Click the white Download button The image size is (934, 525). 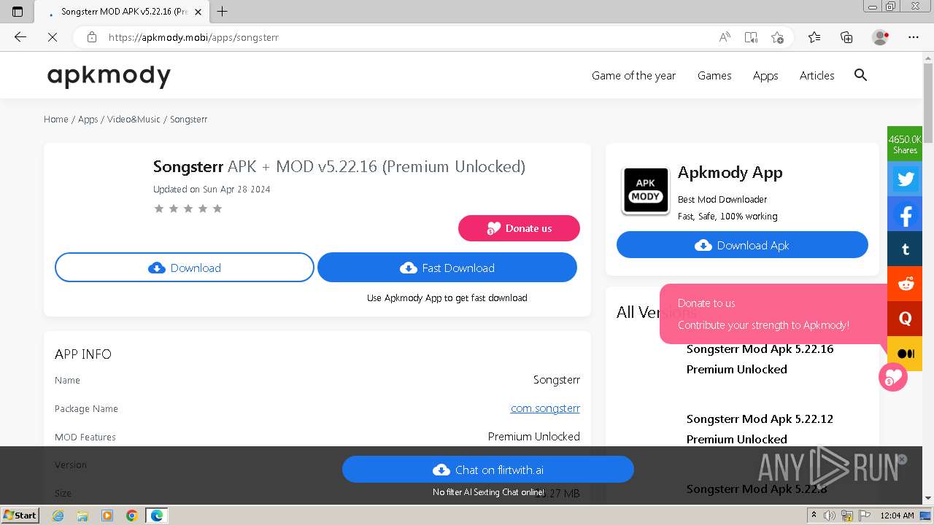coord(185,268)
